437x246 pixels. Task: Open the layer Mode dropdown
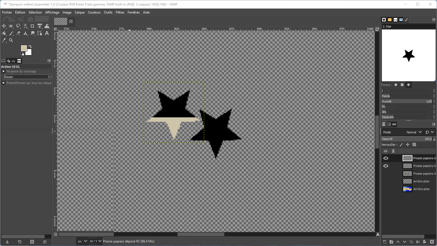[x=414, y=132]
